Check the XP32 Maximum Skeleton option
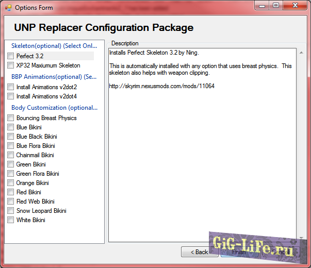The width and height of the screenshot is (311, 268). tap(11, 65)
